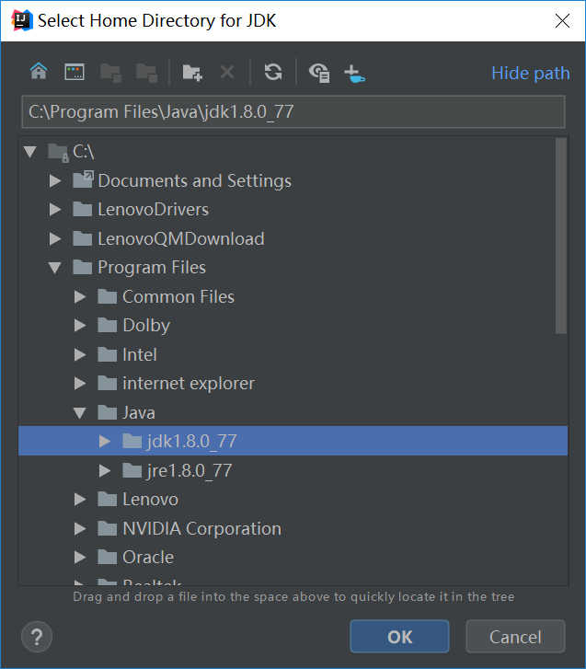586x669 pixels.
Task: Click the Download JDK coffee cup icon
Action: 354,74
